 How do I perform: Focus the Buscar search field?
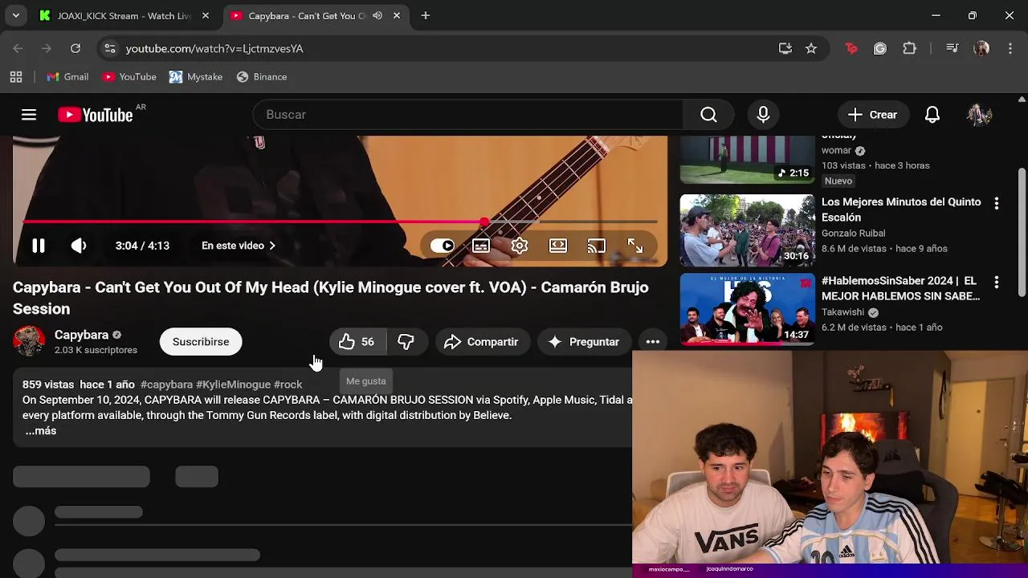tap(467, 115)
